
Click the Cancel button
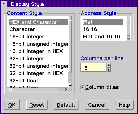(x=97, y=105)
